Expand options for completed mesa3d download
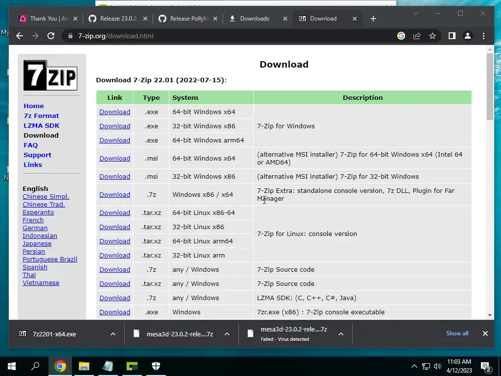This screenshot has height=376, width=501. (227, 334)
